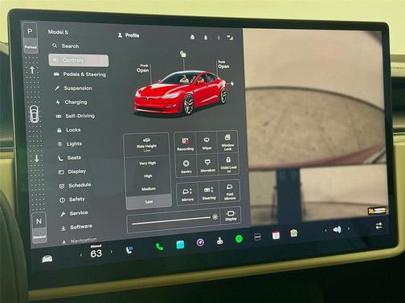Adjust the screen brightness slider

coord(171,220)
